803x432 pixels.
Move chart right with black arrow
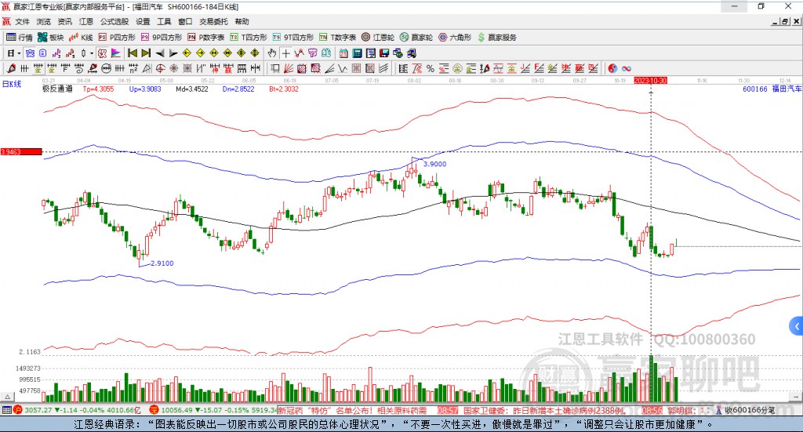[x=173, y=53]
